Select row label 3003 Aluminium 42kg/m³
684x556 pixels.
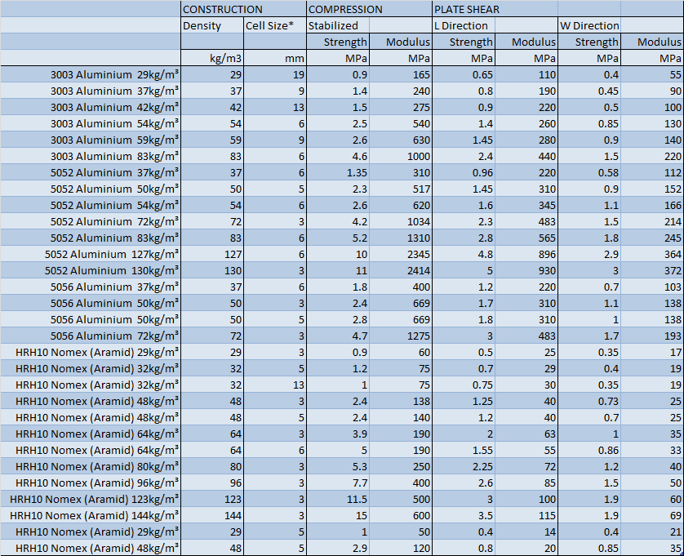pyautogui.click(x=91, y=107)
